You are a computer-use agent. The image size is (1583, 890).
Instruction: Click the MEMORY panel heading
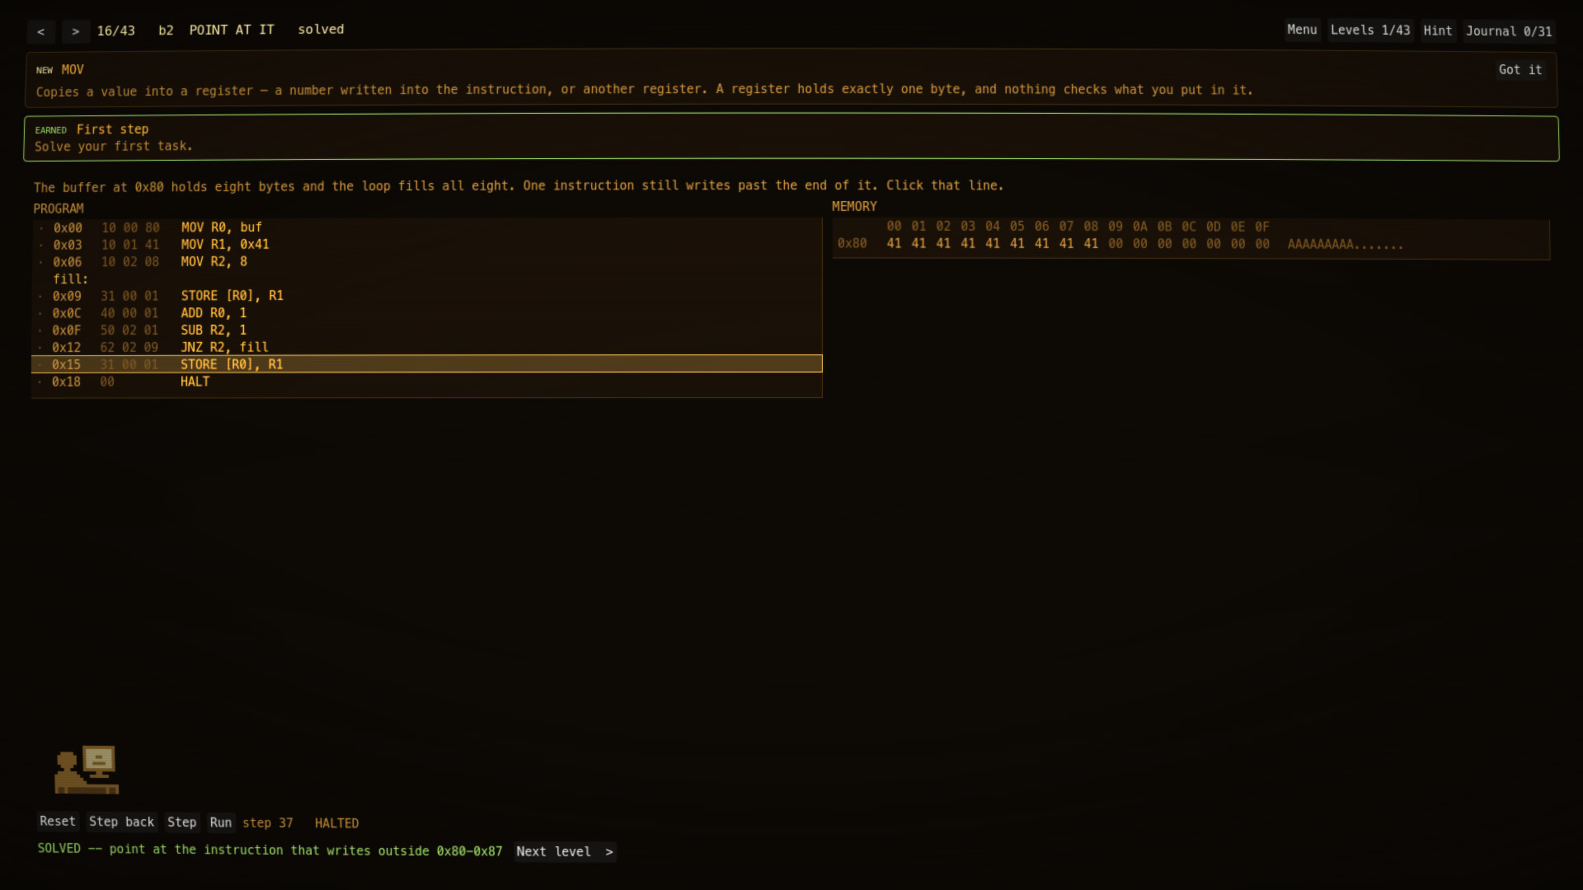854,207
